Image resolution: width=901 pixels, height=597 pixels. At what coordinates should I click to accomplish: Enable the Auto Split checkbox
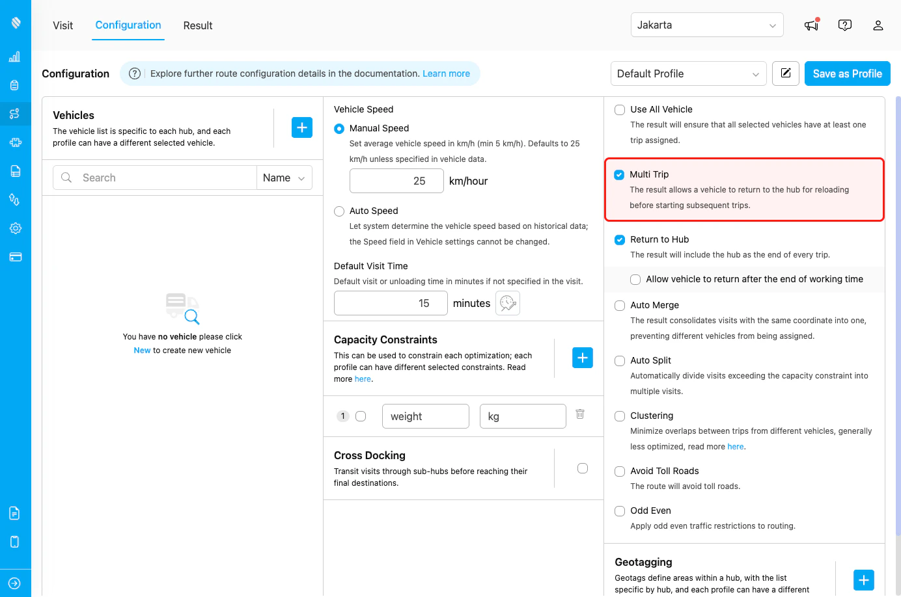coord(620,361)
